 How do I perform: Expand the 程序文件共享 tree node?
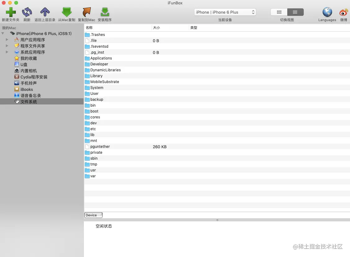pyautogui.click(x=7, y=46)
